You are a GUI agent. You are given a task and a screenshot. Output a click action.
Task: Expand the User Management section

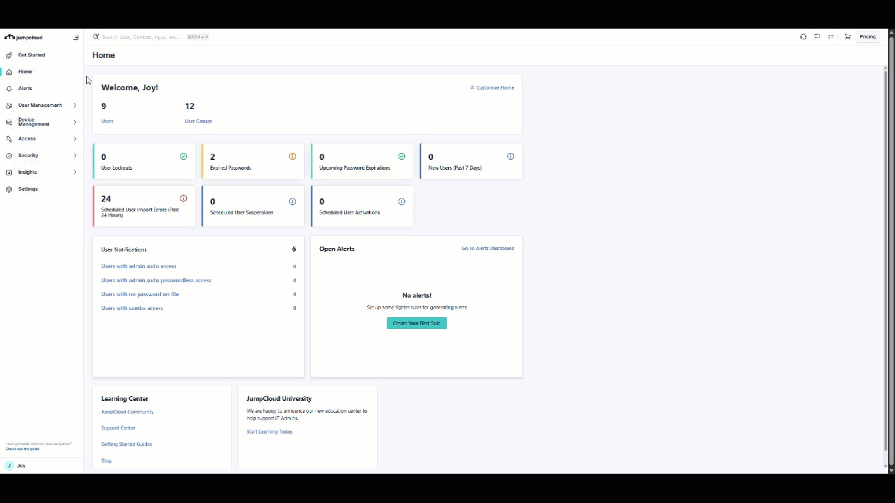point(40,105)
